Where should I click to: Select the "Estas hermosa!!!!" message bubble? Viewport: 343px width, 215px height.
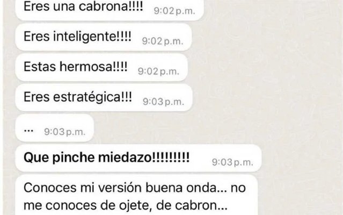(x=101, y=67)
